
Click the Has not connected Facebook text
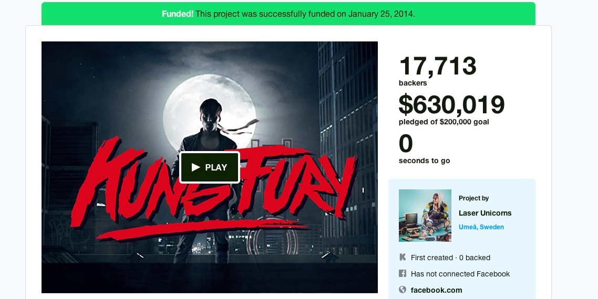coord(460,274)
